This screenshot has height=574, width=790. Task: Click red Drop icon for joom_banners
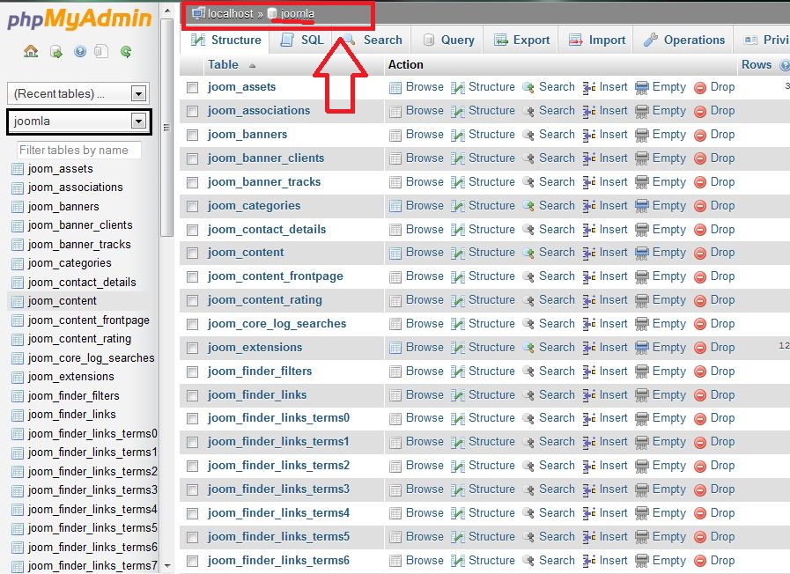700,135
